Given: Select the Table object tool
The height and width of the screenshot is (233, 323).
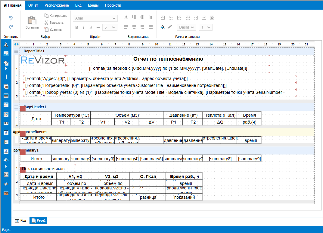Looking at the screenshot, I should (6, 96).
